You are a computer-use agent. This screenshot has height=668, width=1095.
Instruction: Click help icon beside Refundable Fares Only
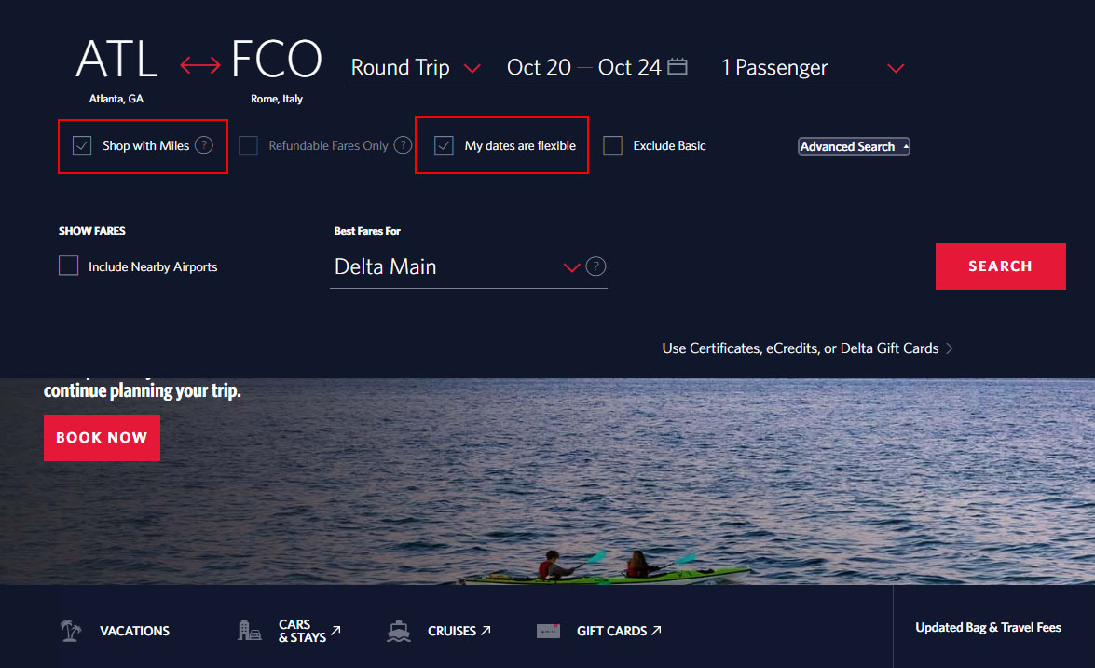[403, 145]
